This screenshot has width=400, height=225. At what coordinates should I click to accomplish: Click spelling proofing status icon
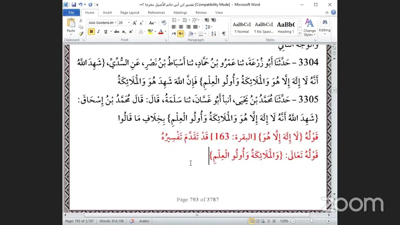[x=132, y=221]
